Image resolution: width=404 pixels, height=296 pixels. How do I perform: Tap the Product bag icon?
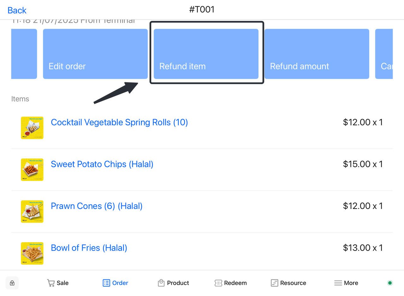(161, 283)
